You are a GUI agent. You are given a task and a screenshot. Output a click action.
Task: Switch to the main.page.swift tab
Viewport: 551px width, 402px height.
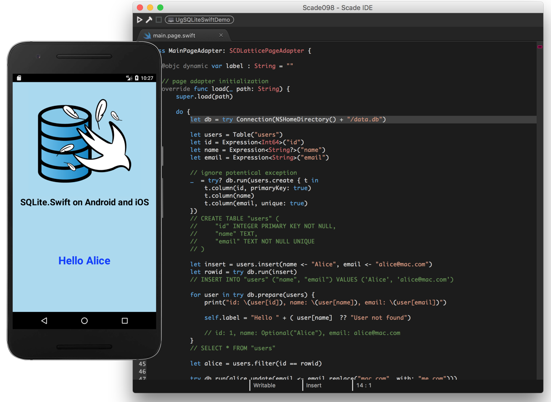[x=183, y=35]
